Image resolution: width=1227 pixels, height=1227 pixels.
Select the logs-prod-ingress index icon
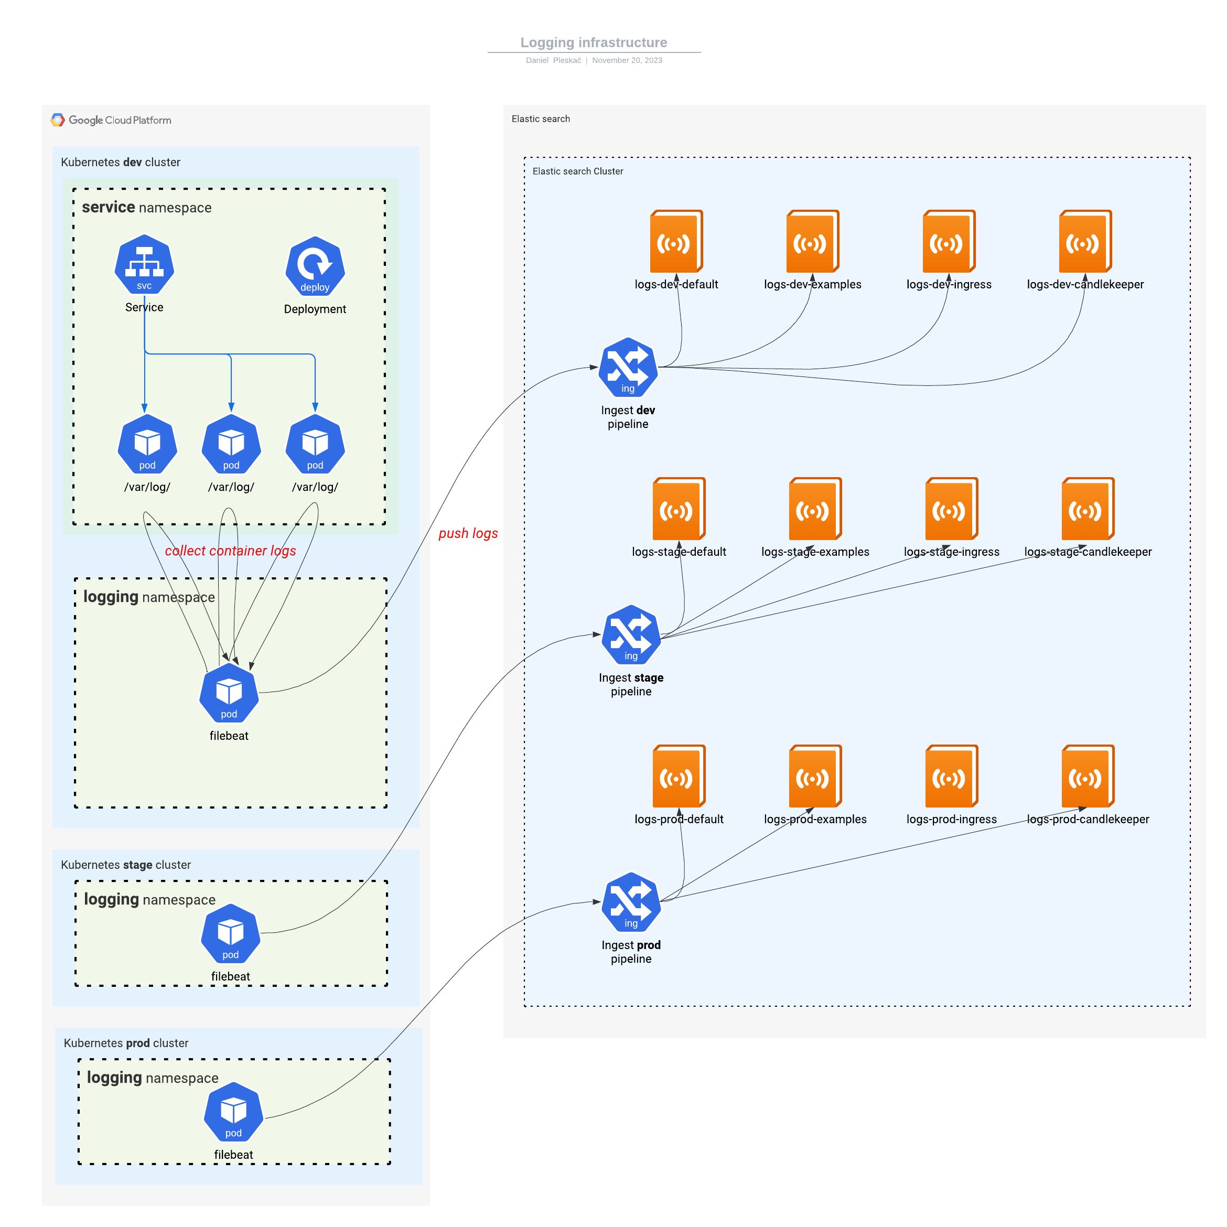pyautogui.click(x=951, y=776)
